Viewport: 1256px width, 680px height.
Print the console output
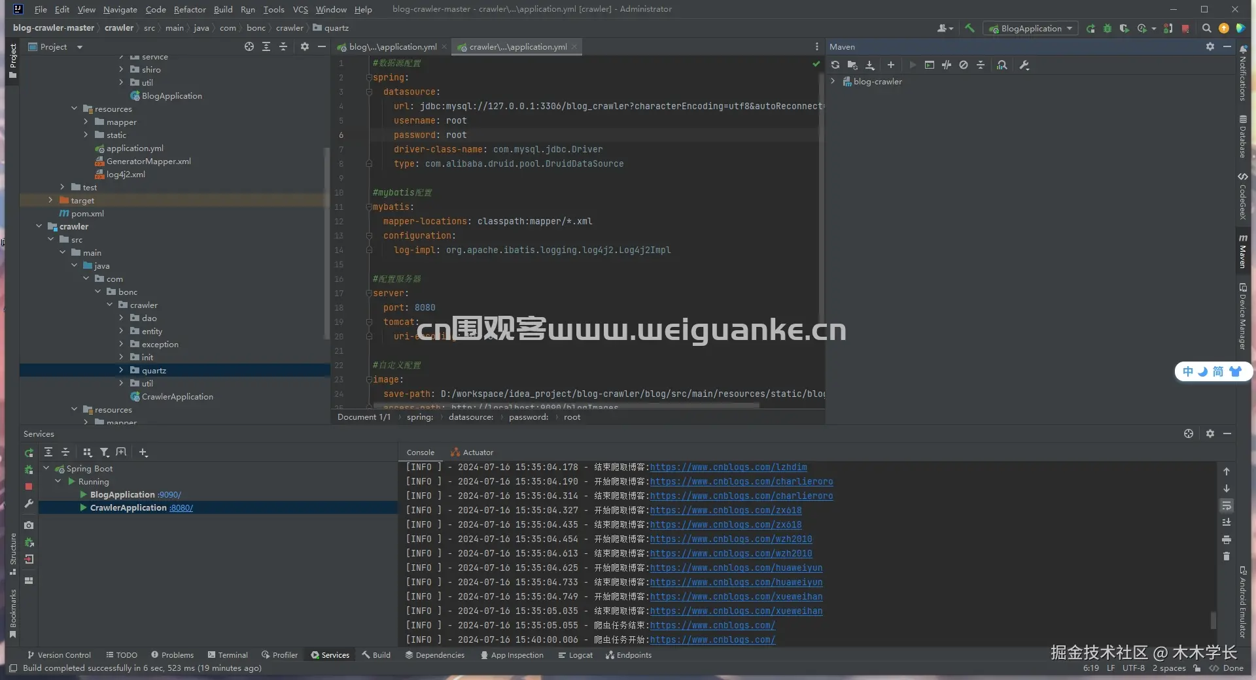[x=1227, y=539]
